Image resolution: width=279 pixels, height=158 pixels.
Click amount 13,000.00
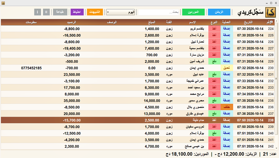tap(152, 114)
